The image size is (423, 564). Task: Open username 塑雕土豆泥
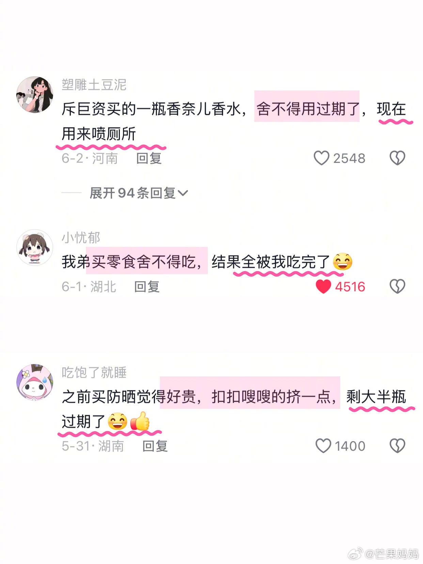coord(94,85)
